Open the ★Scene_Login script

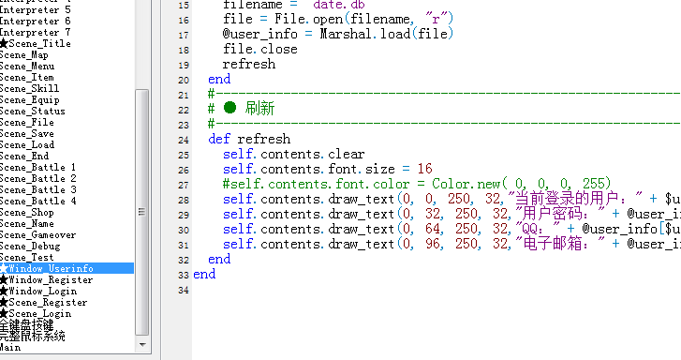tap(36, 314)
